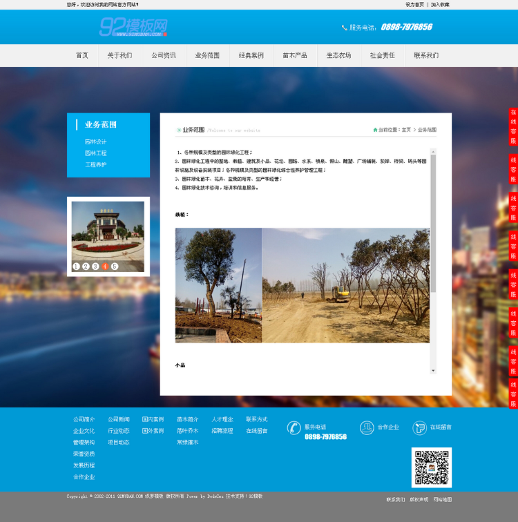Open footer link 公司简介
Screen dimensions: 518x522
(84, 420)
